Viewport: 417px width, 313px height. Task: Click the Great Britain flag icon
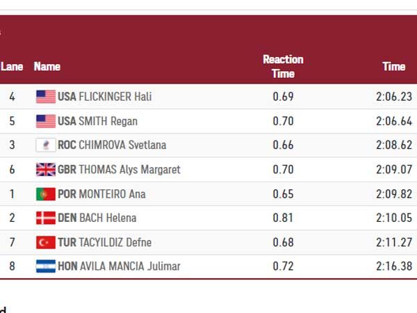coord(45,170)
